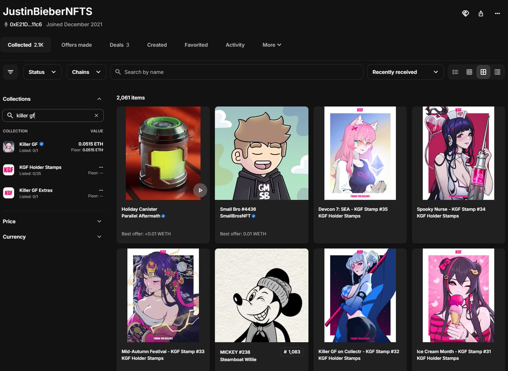Click the JustinBieberNFTS profile name
508x371 pixels.
[47, 11]
